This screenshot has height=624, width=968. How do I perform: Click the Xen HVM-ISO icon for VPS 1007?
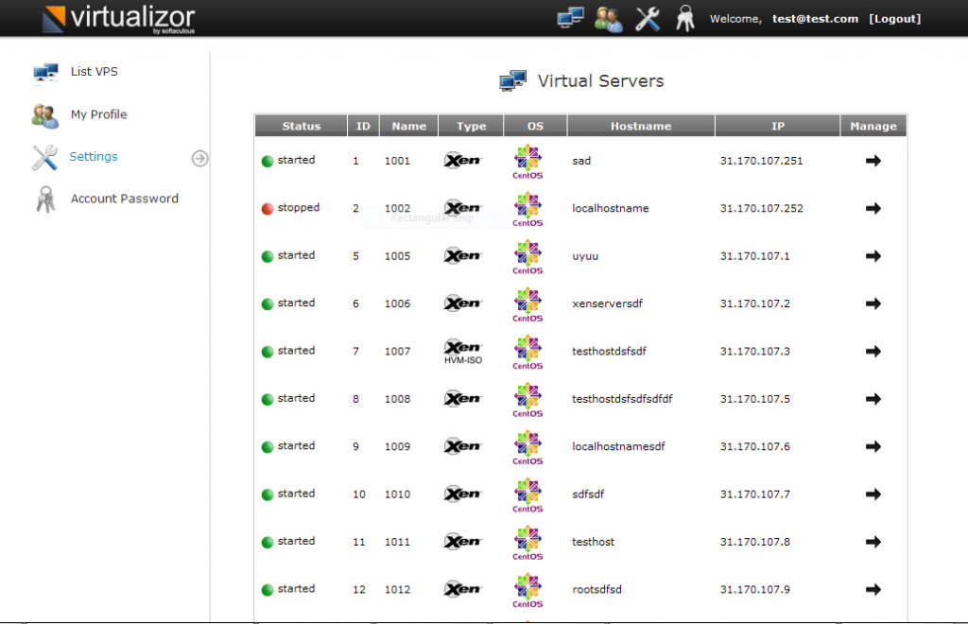462,351
